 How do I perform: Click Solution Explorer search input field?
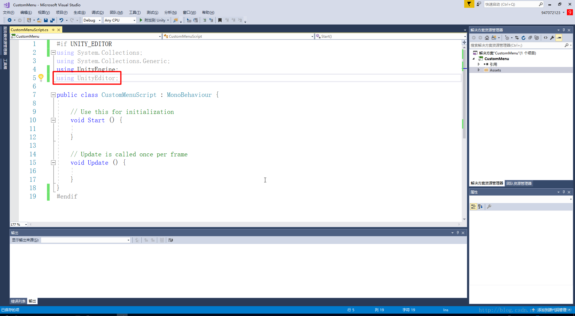click(x=517, y=45)
